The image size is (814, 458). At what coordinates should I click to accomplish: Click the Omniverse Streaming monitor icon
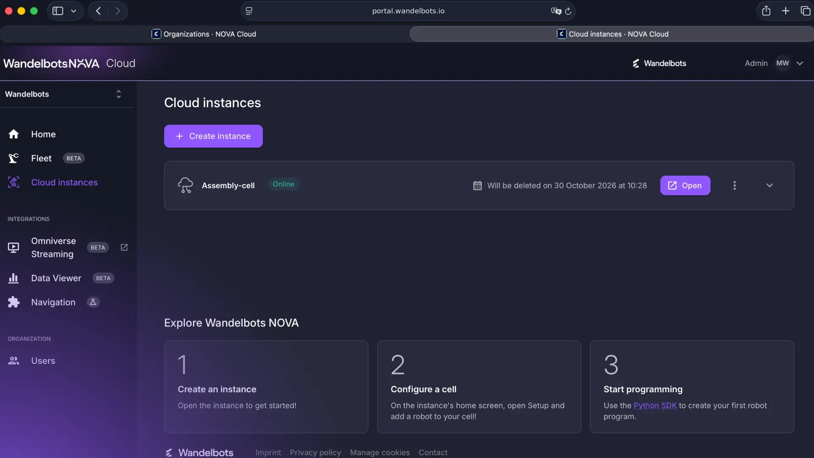[14, 247]
